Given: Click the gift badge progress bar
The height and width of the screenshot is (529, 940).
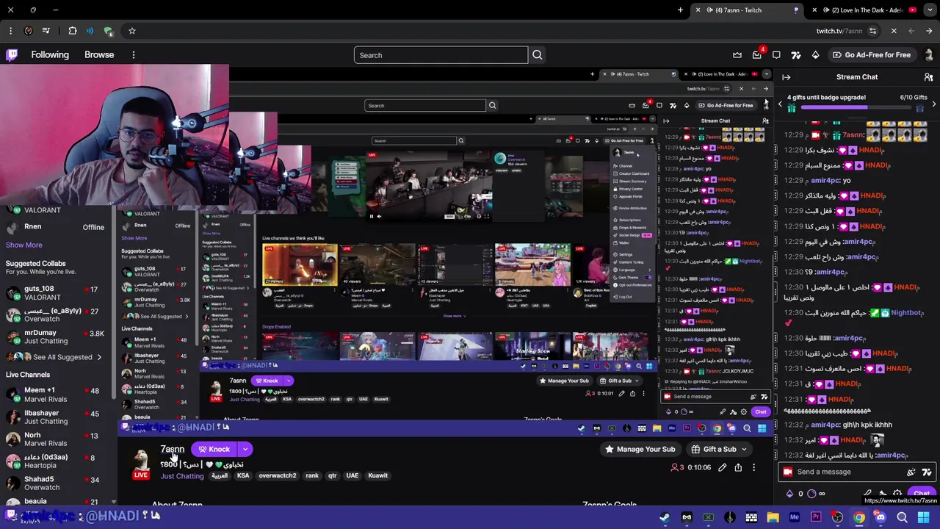Looking at the screenshot, I should pyautogui.click(x=856, y=108).
